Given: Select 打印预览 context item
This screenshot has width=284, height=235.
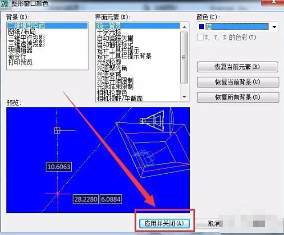Looking at the screenshot, I should coord(20,62).
